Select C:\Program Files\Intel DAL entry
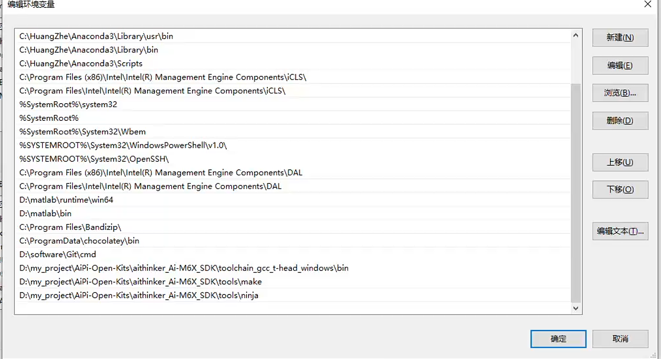Image resolution: width=661 pixels, height=359 pixels. pos(293,186)
